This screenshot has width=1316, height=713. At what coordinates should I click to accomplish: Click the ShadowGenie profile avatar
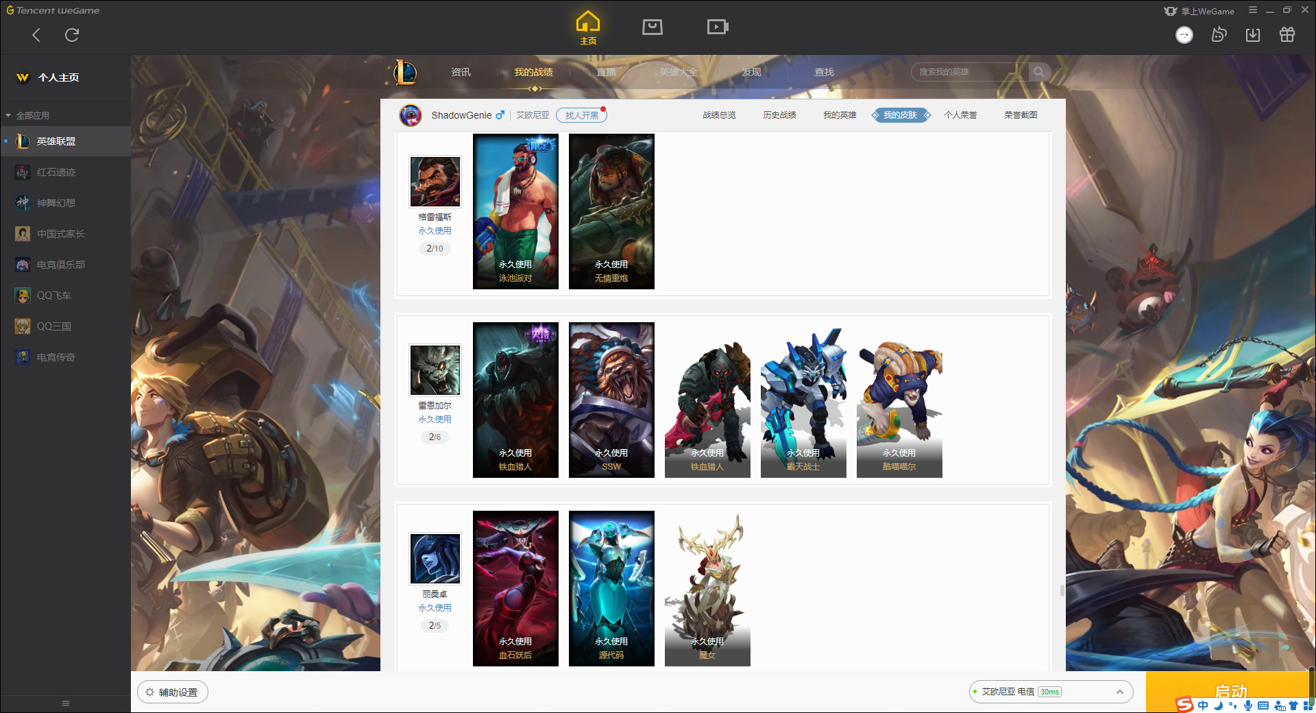411,115
